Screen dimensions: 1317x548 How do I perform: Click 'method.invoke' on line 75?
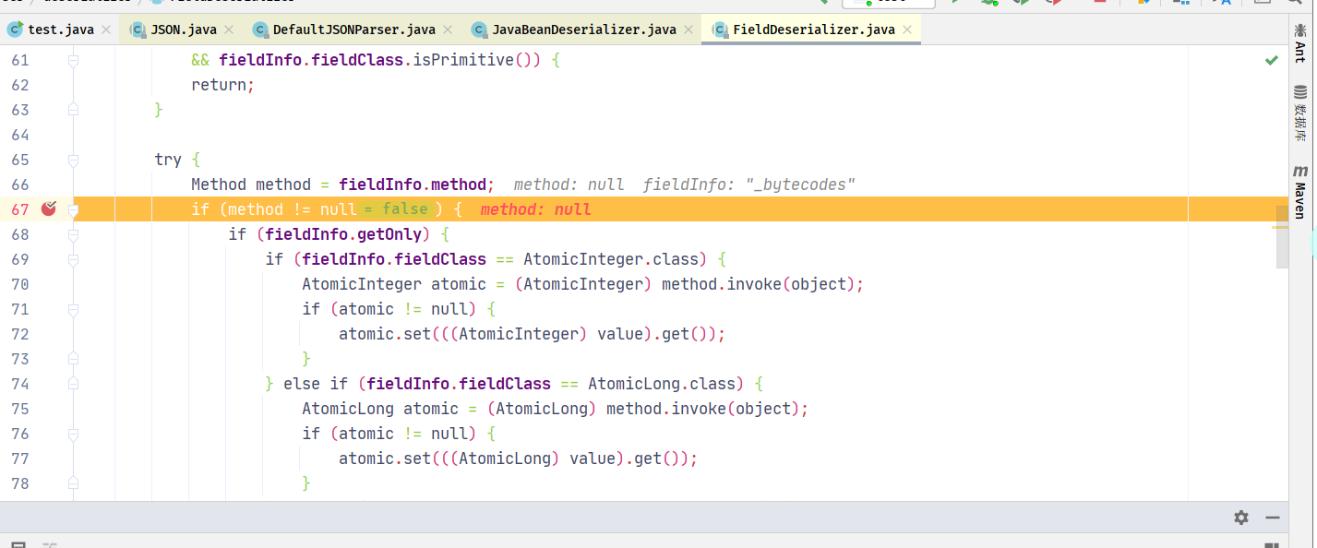(x=666, y=409)
